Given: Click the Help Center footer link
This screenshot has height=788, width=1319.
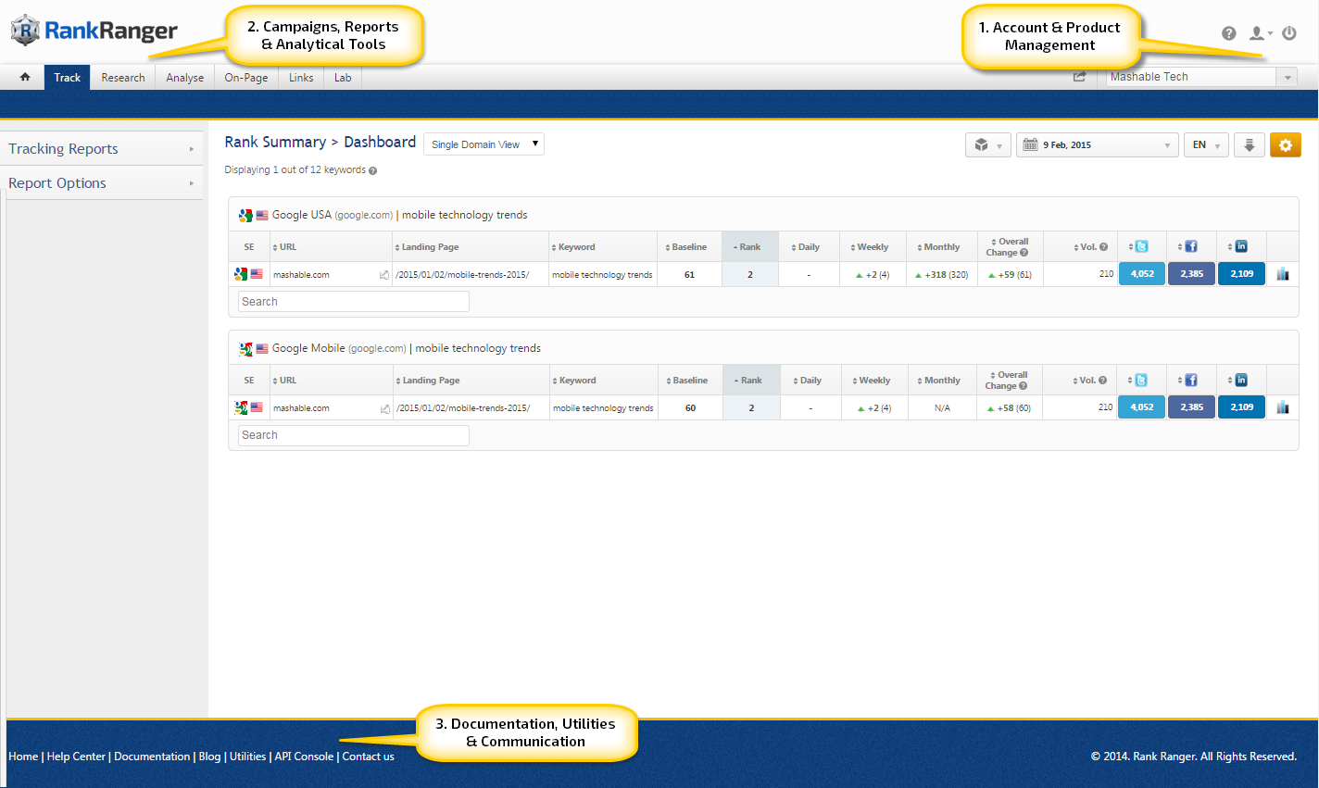Looking at the screenshot, I should click(x=76, y=757).
